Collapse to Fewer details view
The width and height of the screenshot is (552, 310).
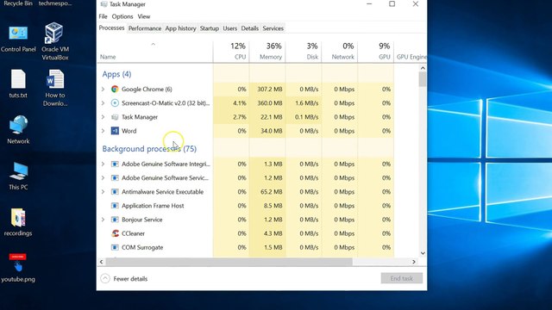124,279
